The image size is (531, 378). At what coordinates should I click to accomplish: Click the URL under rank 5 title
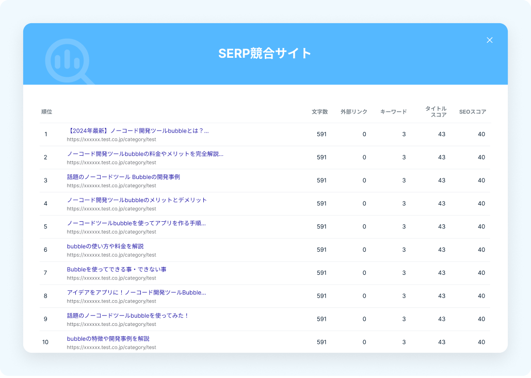click(111, 232)
